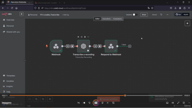Add node between Webhook and Transcribe
Screen dimensions: 192x108
pos(68,46)
